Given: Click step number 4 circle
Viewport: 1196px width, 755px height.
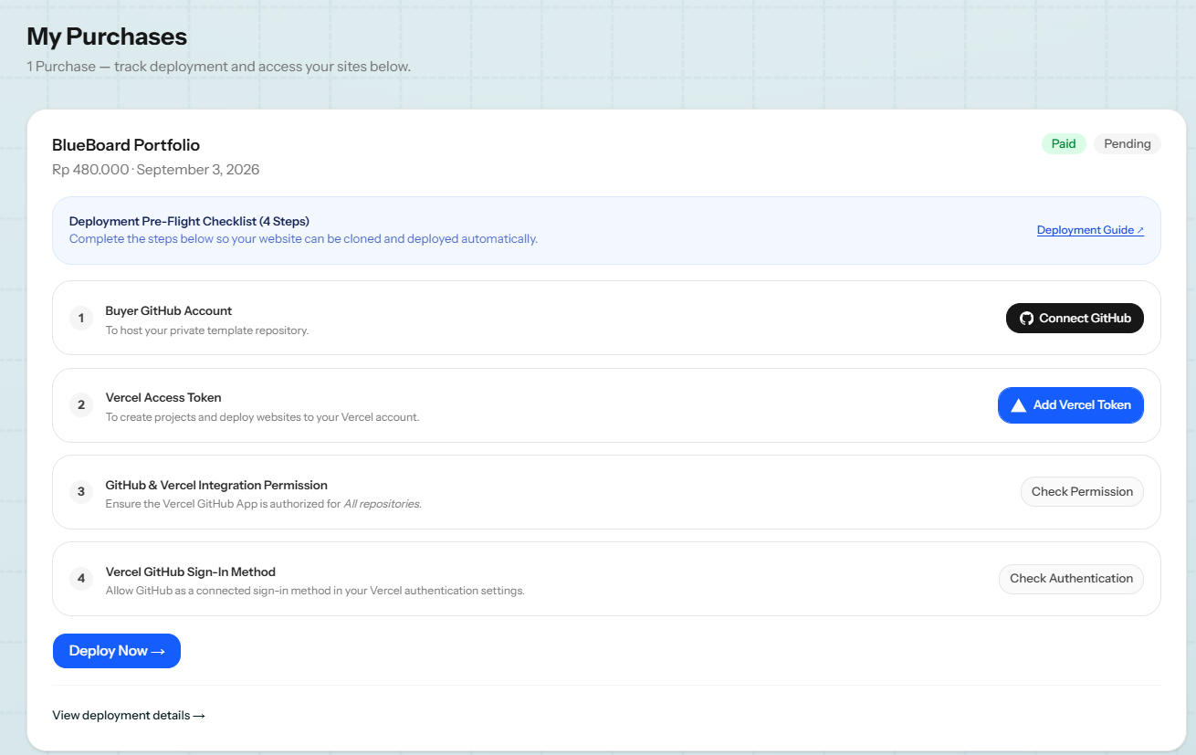Looking at the screenshot, I should click(x=81, y=579).
